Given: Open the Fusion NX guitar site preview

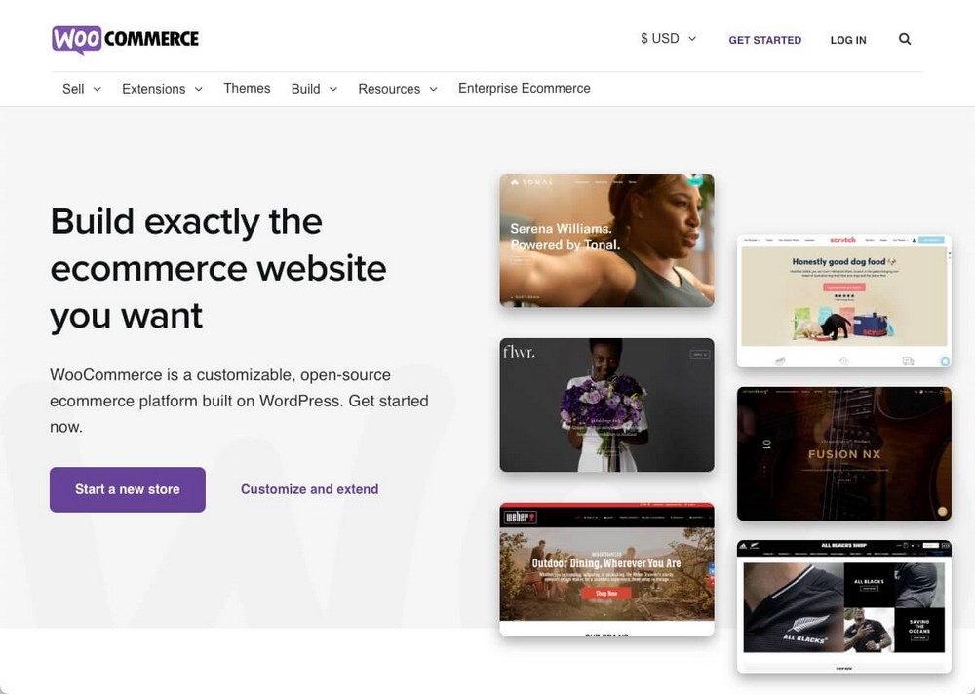Looking at the screenshot, I should (x=843, y=453).
